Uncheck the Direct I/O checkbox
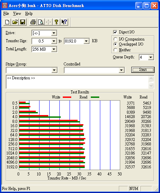This screenshot has height=193, width=160. coord(115,32)
